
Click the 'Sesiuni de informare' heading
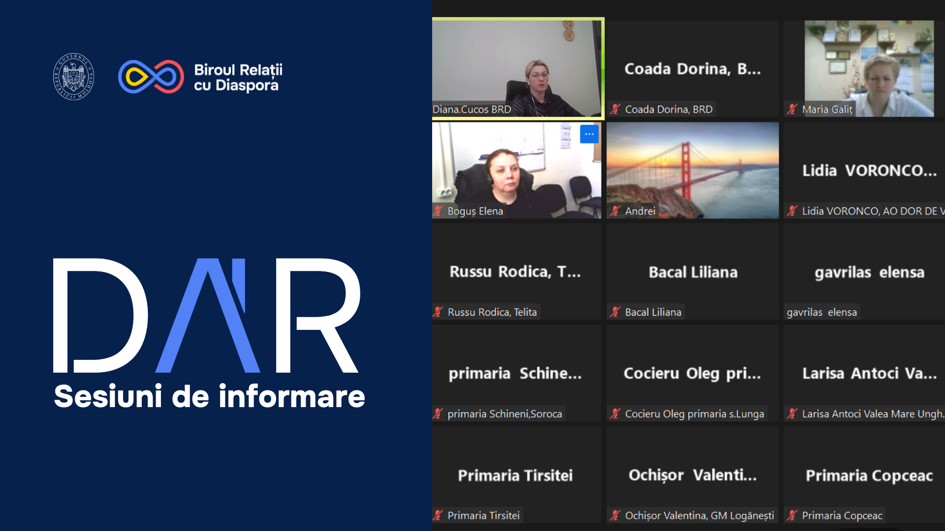(210, 396)
